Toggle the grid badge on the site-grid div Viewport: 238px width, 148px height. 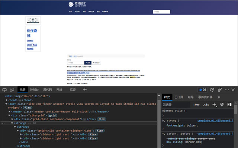click(x=52, y=115)
